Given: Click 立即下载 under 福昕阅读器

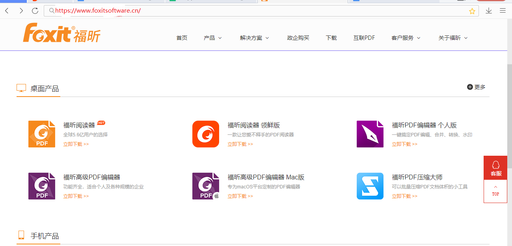Looking at the screenshot, I should (76, 144).
